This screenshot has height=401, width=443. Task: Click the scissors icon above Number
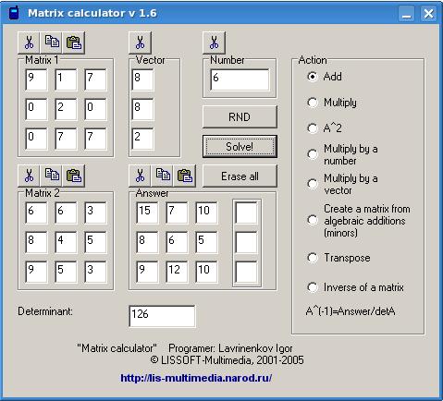pos(214,43)
